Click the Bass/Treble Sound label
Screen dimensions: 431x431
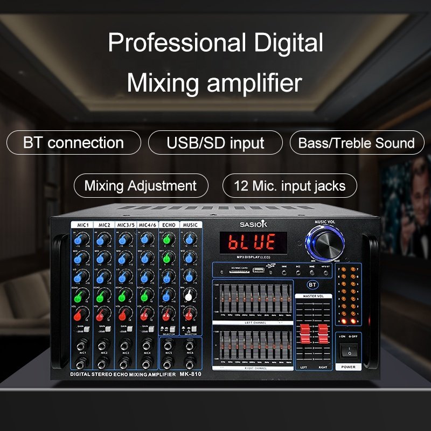pos(357,143)
